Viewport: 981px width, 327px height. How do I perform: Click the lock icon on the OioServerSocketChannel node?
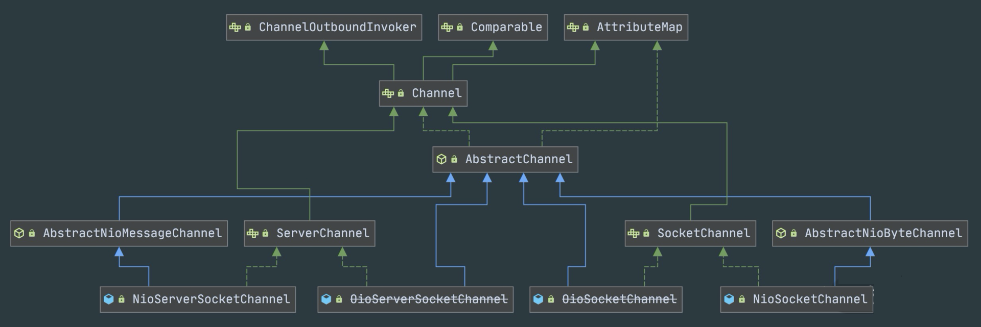339,299
